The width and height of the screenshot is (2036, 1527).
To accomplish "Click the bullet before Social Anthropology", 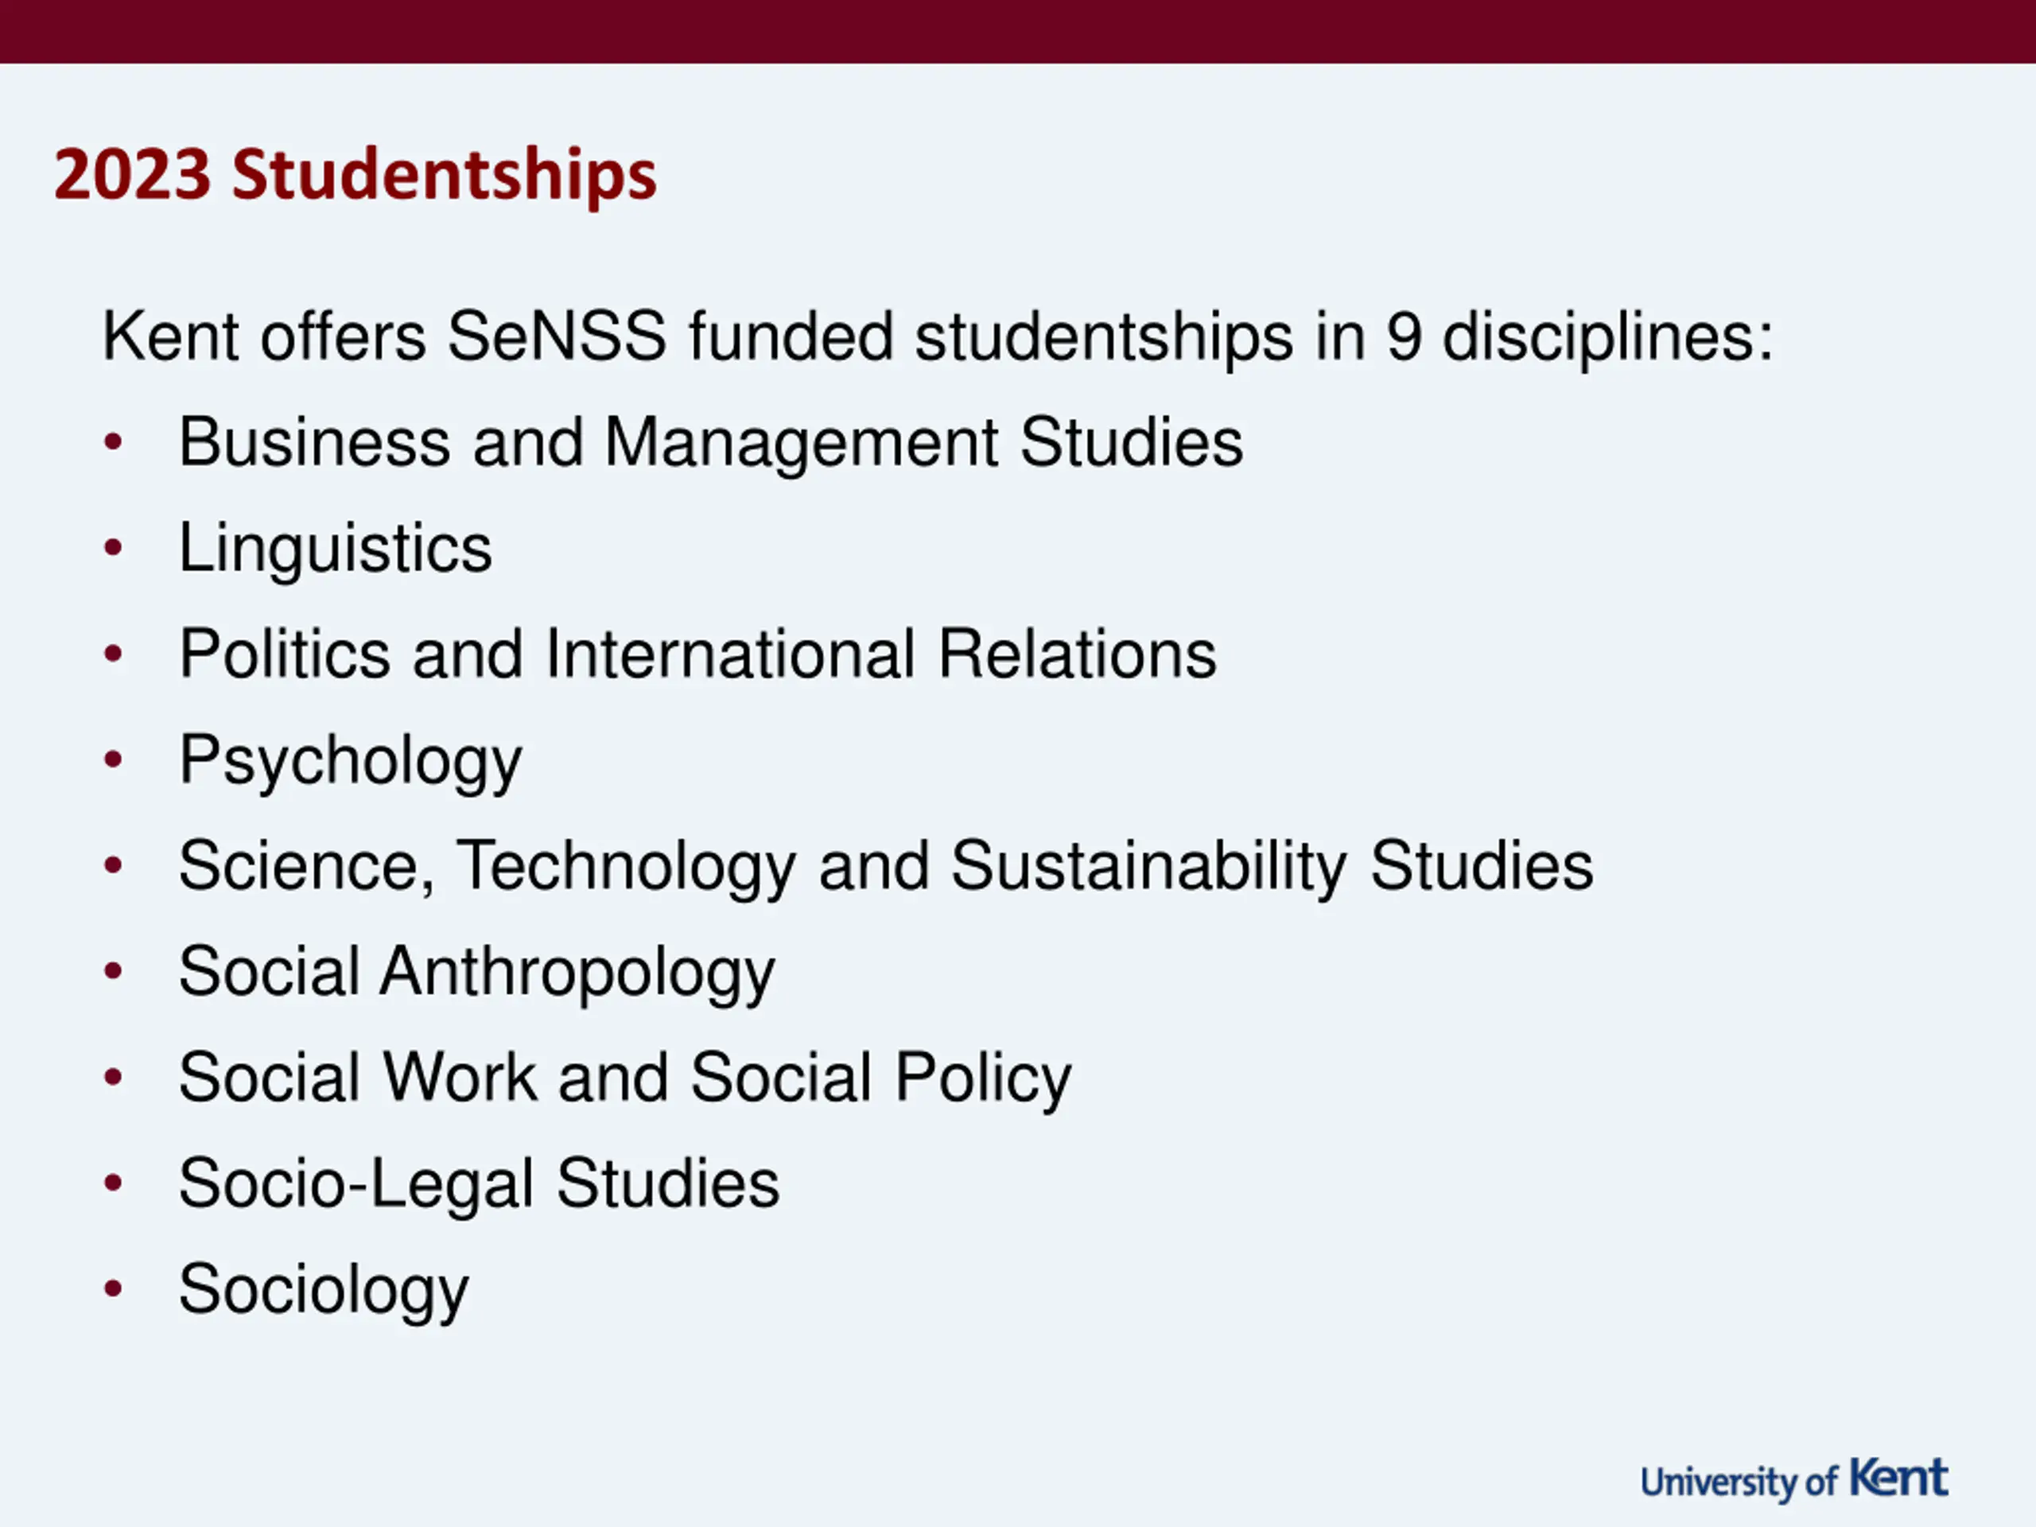I will (x=113, y=972).
